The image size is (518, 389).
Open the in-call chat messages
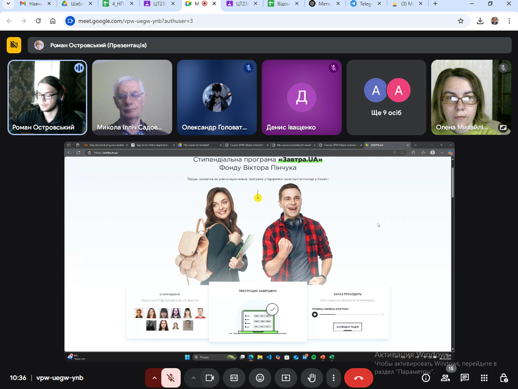[465, 378]
